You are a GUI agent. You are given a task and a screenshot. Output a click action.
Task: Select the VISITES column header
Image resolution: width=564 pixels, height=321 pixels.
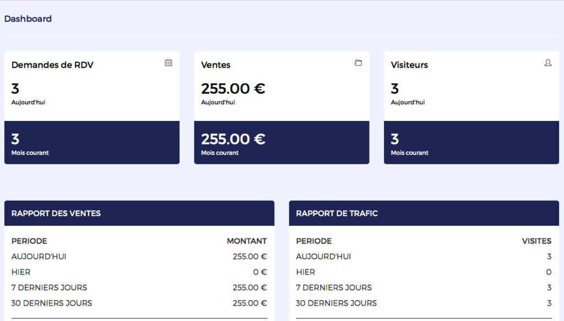536,241
